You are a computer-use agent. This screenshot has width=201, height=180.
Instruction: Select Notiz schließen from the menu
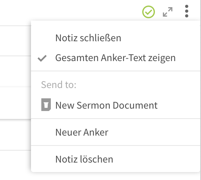(x=116, y=38)
